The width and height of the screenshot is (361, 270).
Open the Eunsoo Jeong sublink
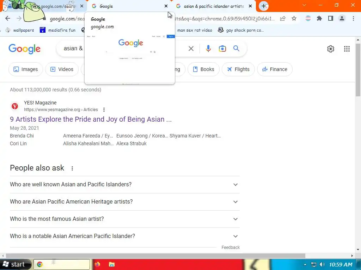click(142, 136)
